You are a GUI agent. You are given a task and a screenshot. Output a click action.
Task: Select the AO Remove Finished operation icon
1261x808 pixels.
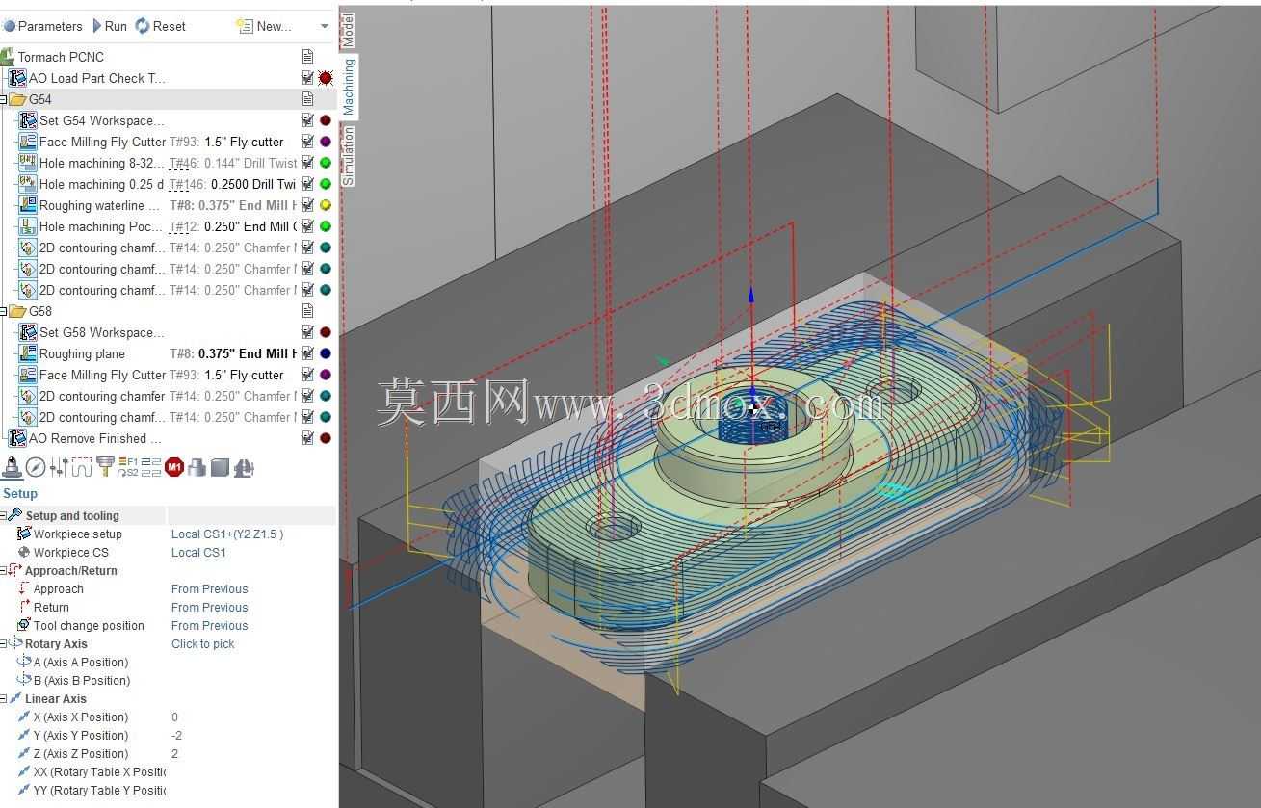17,438
